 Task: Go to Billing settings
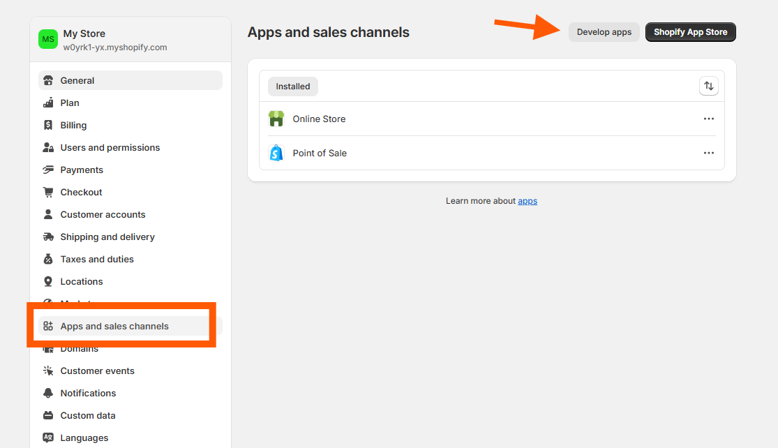click(x=130, y=125)
